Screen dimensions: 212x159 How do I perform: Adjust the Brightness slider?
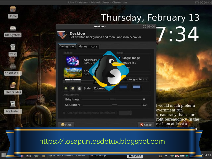coord(112,99)
